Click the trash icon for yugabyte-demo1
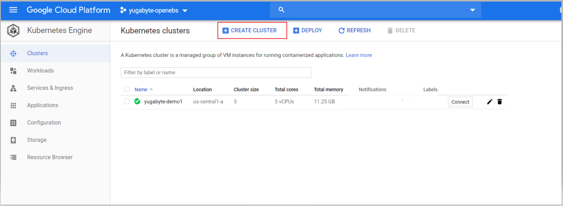The width and height of the screenshot is (563, 206). [500, 102]
